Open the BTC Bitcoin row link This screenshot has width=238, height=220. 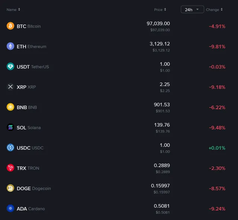(29, 26)
